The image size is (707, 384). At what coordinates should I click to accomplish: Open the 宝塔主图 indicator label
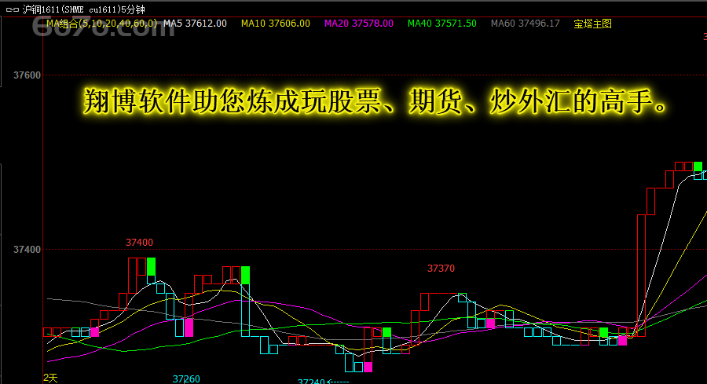[x=592, y=24]
